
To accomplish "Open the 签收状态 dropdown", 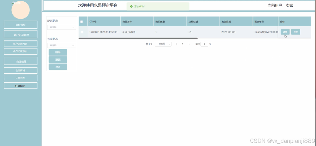I will (x=62, y=45).
